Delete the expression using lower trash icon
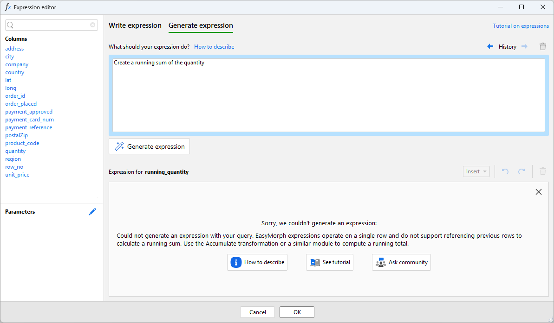Viewport: 554px width, 323px height. pyautogui.click(x=542, y=171)
